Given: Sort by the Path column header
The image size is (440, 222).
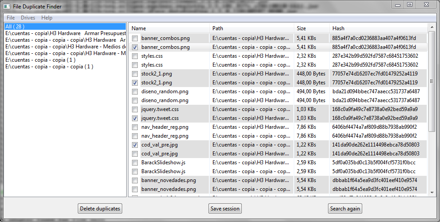Looking at the screenshot, I should 252,28.
